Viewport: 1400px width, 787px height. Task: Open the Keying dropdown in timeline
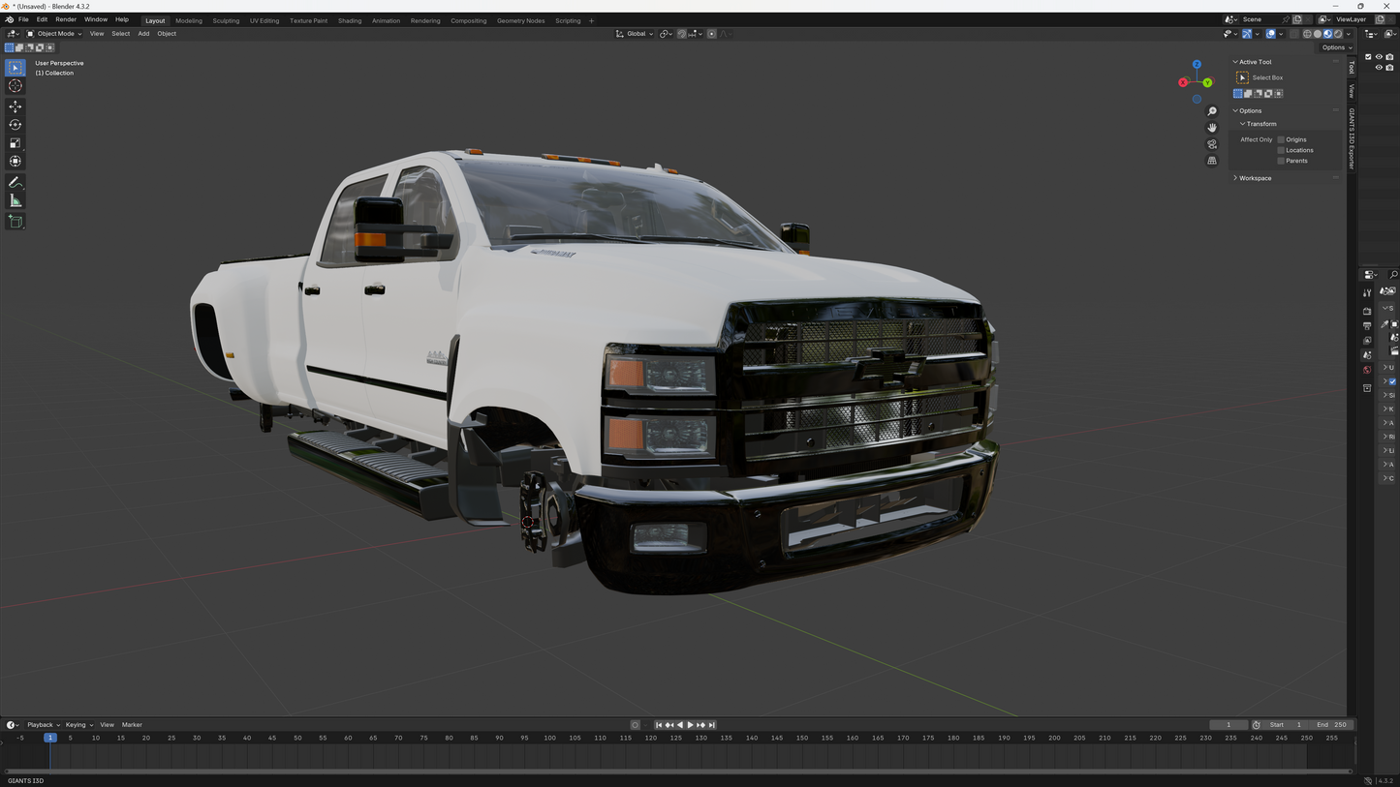coord(79,725)
